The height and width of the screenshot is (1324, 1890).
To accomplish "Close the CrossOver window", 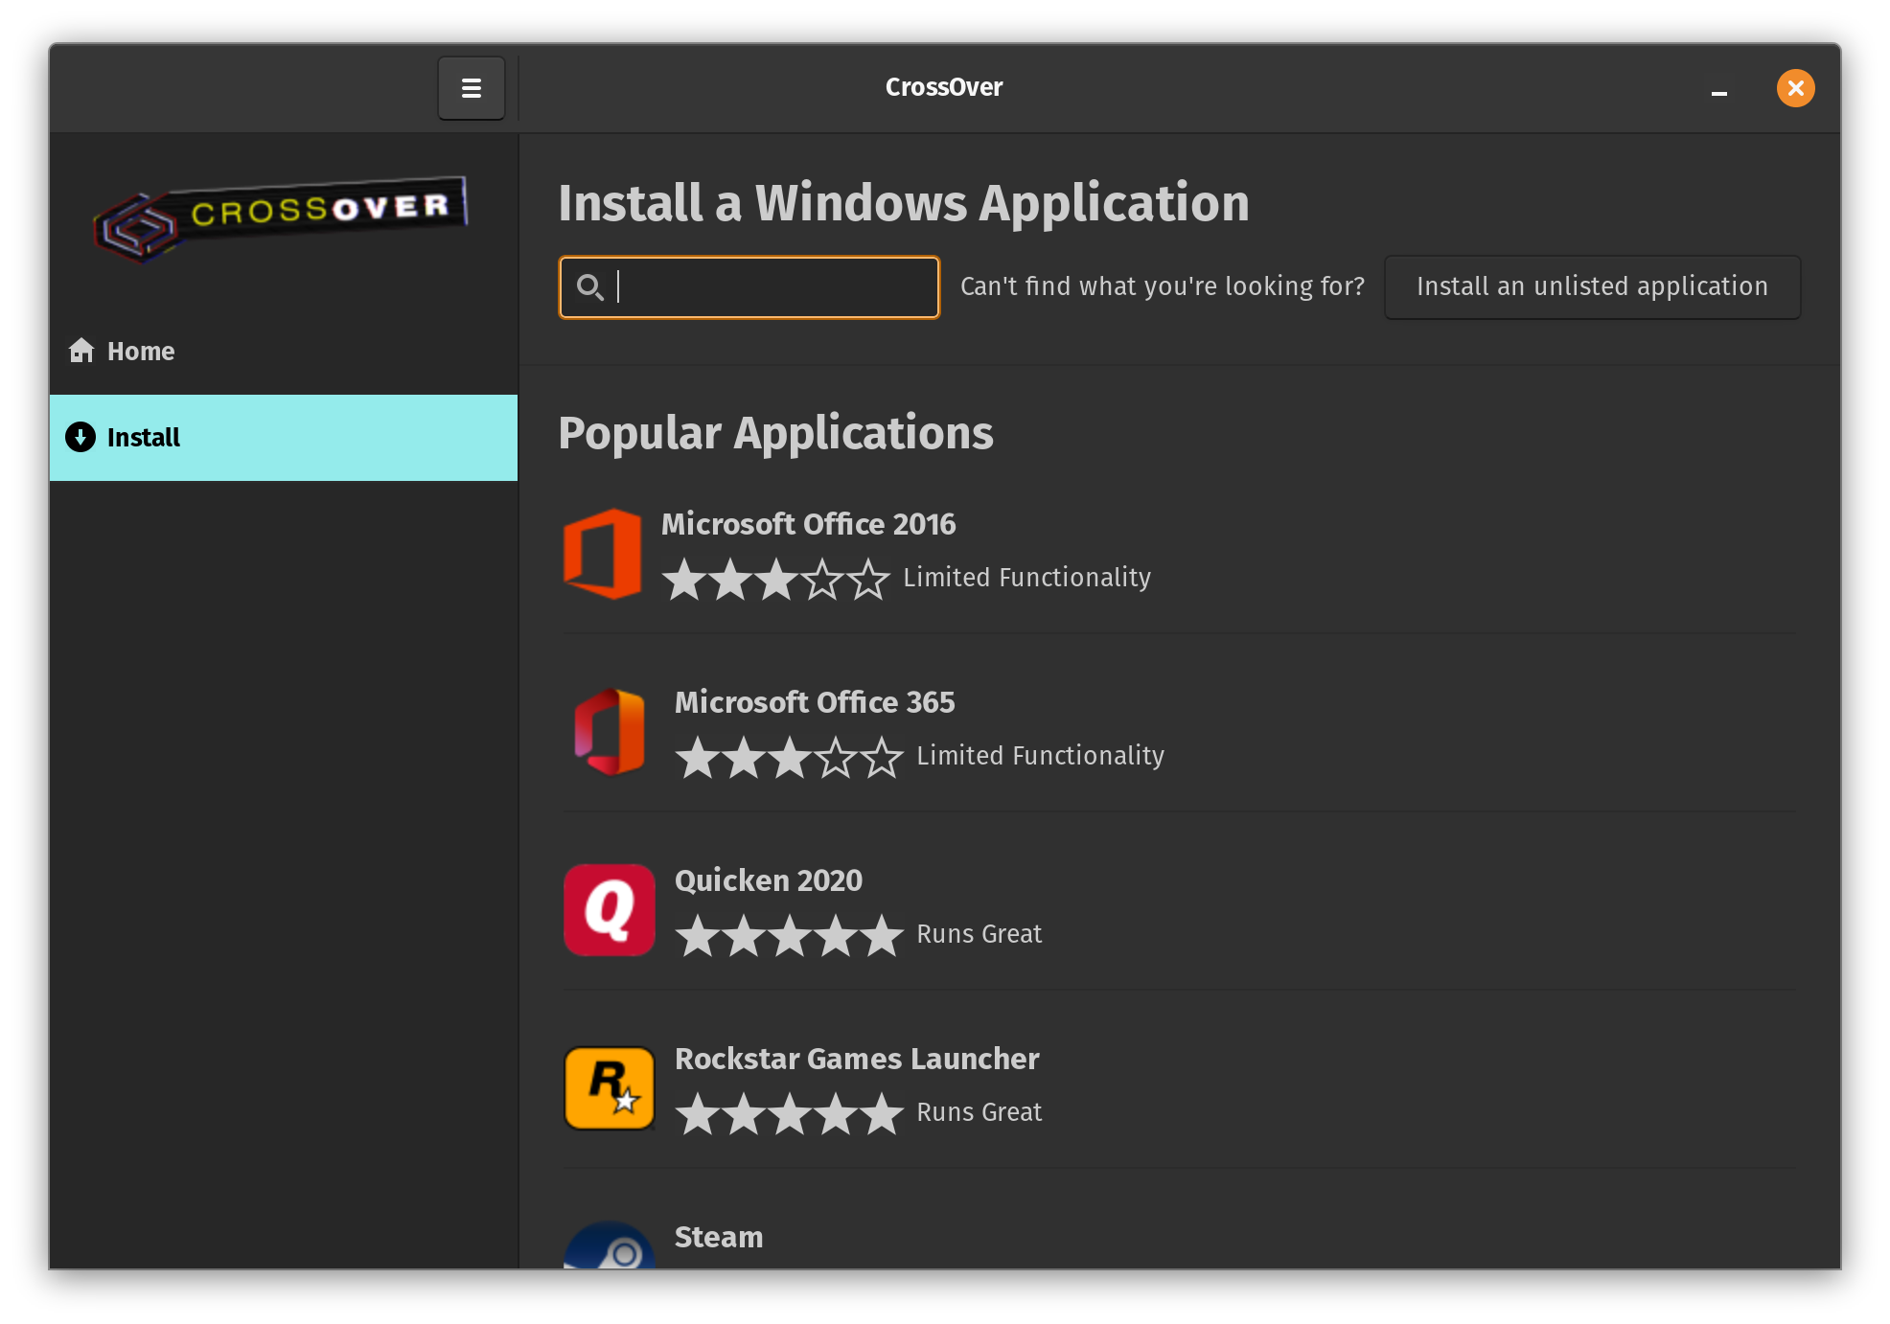I will point(1795,88).
